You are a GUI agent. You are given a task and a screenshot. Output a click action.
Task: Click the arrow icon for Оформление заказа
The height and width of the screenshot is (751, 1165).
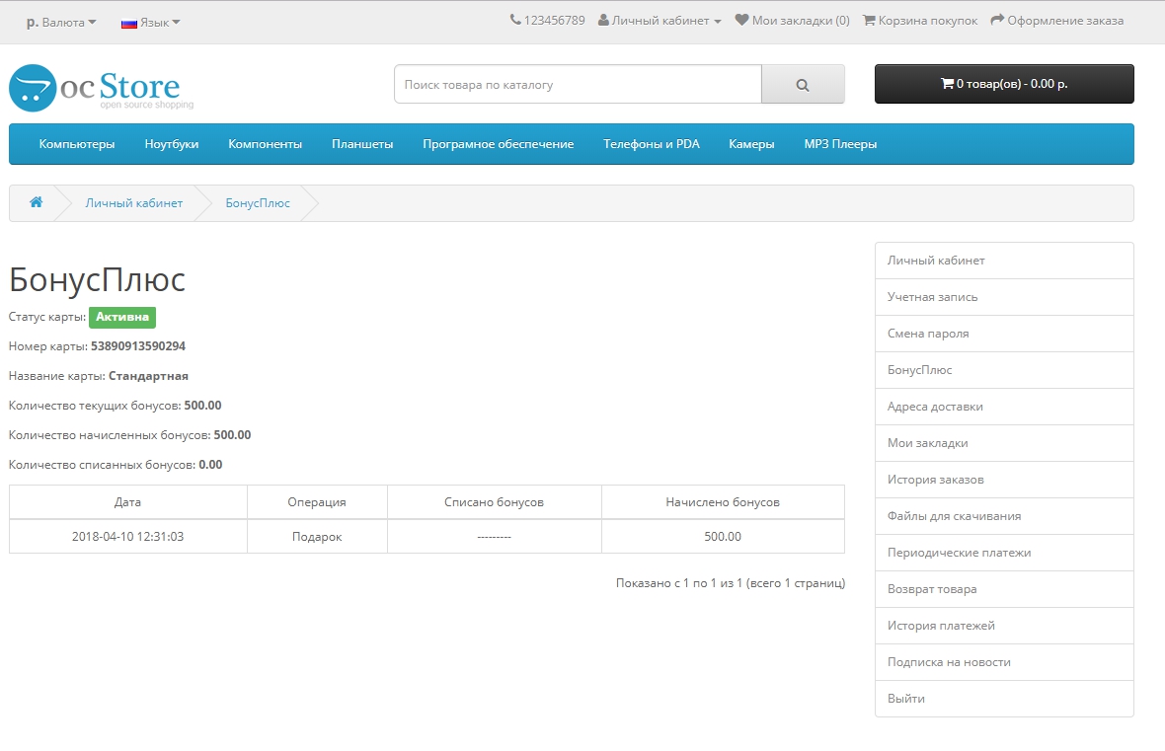[997, 20]
